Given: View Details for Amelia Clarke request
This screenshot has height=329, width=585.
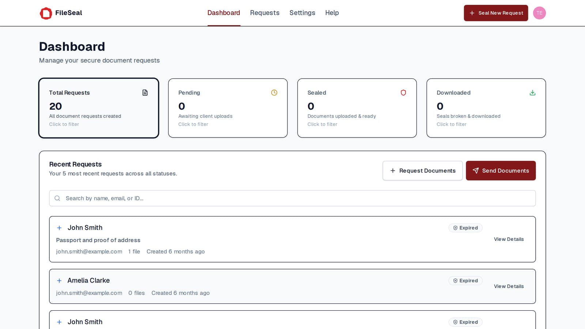Looking at the screenshot, I should 509,286.
